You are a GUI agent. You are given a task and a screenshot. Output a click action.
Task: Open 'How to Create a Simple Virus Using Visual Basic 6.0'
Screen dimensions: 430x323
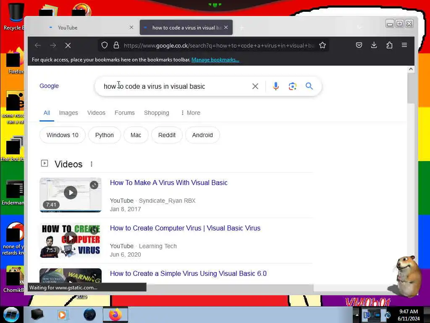pos(188,273)
